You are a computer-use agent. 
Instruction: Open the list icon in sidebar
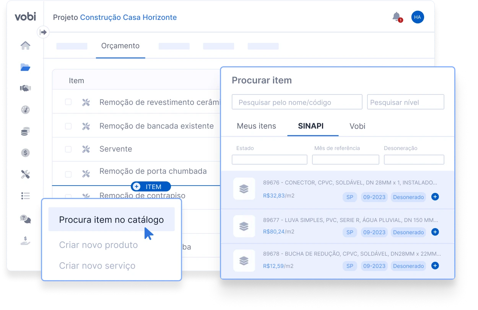click(25, 196)
